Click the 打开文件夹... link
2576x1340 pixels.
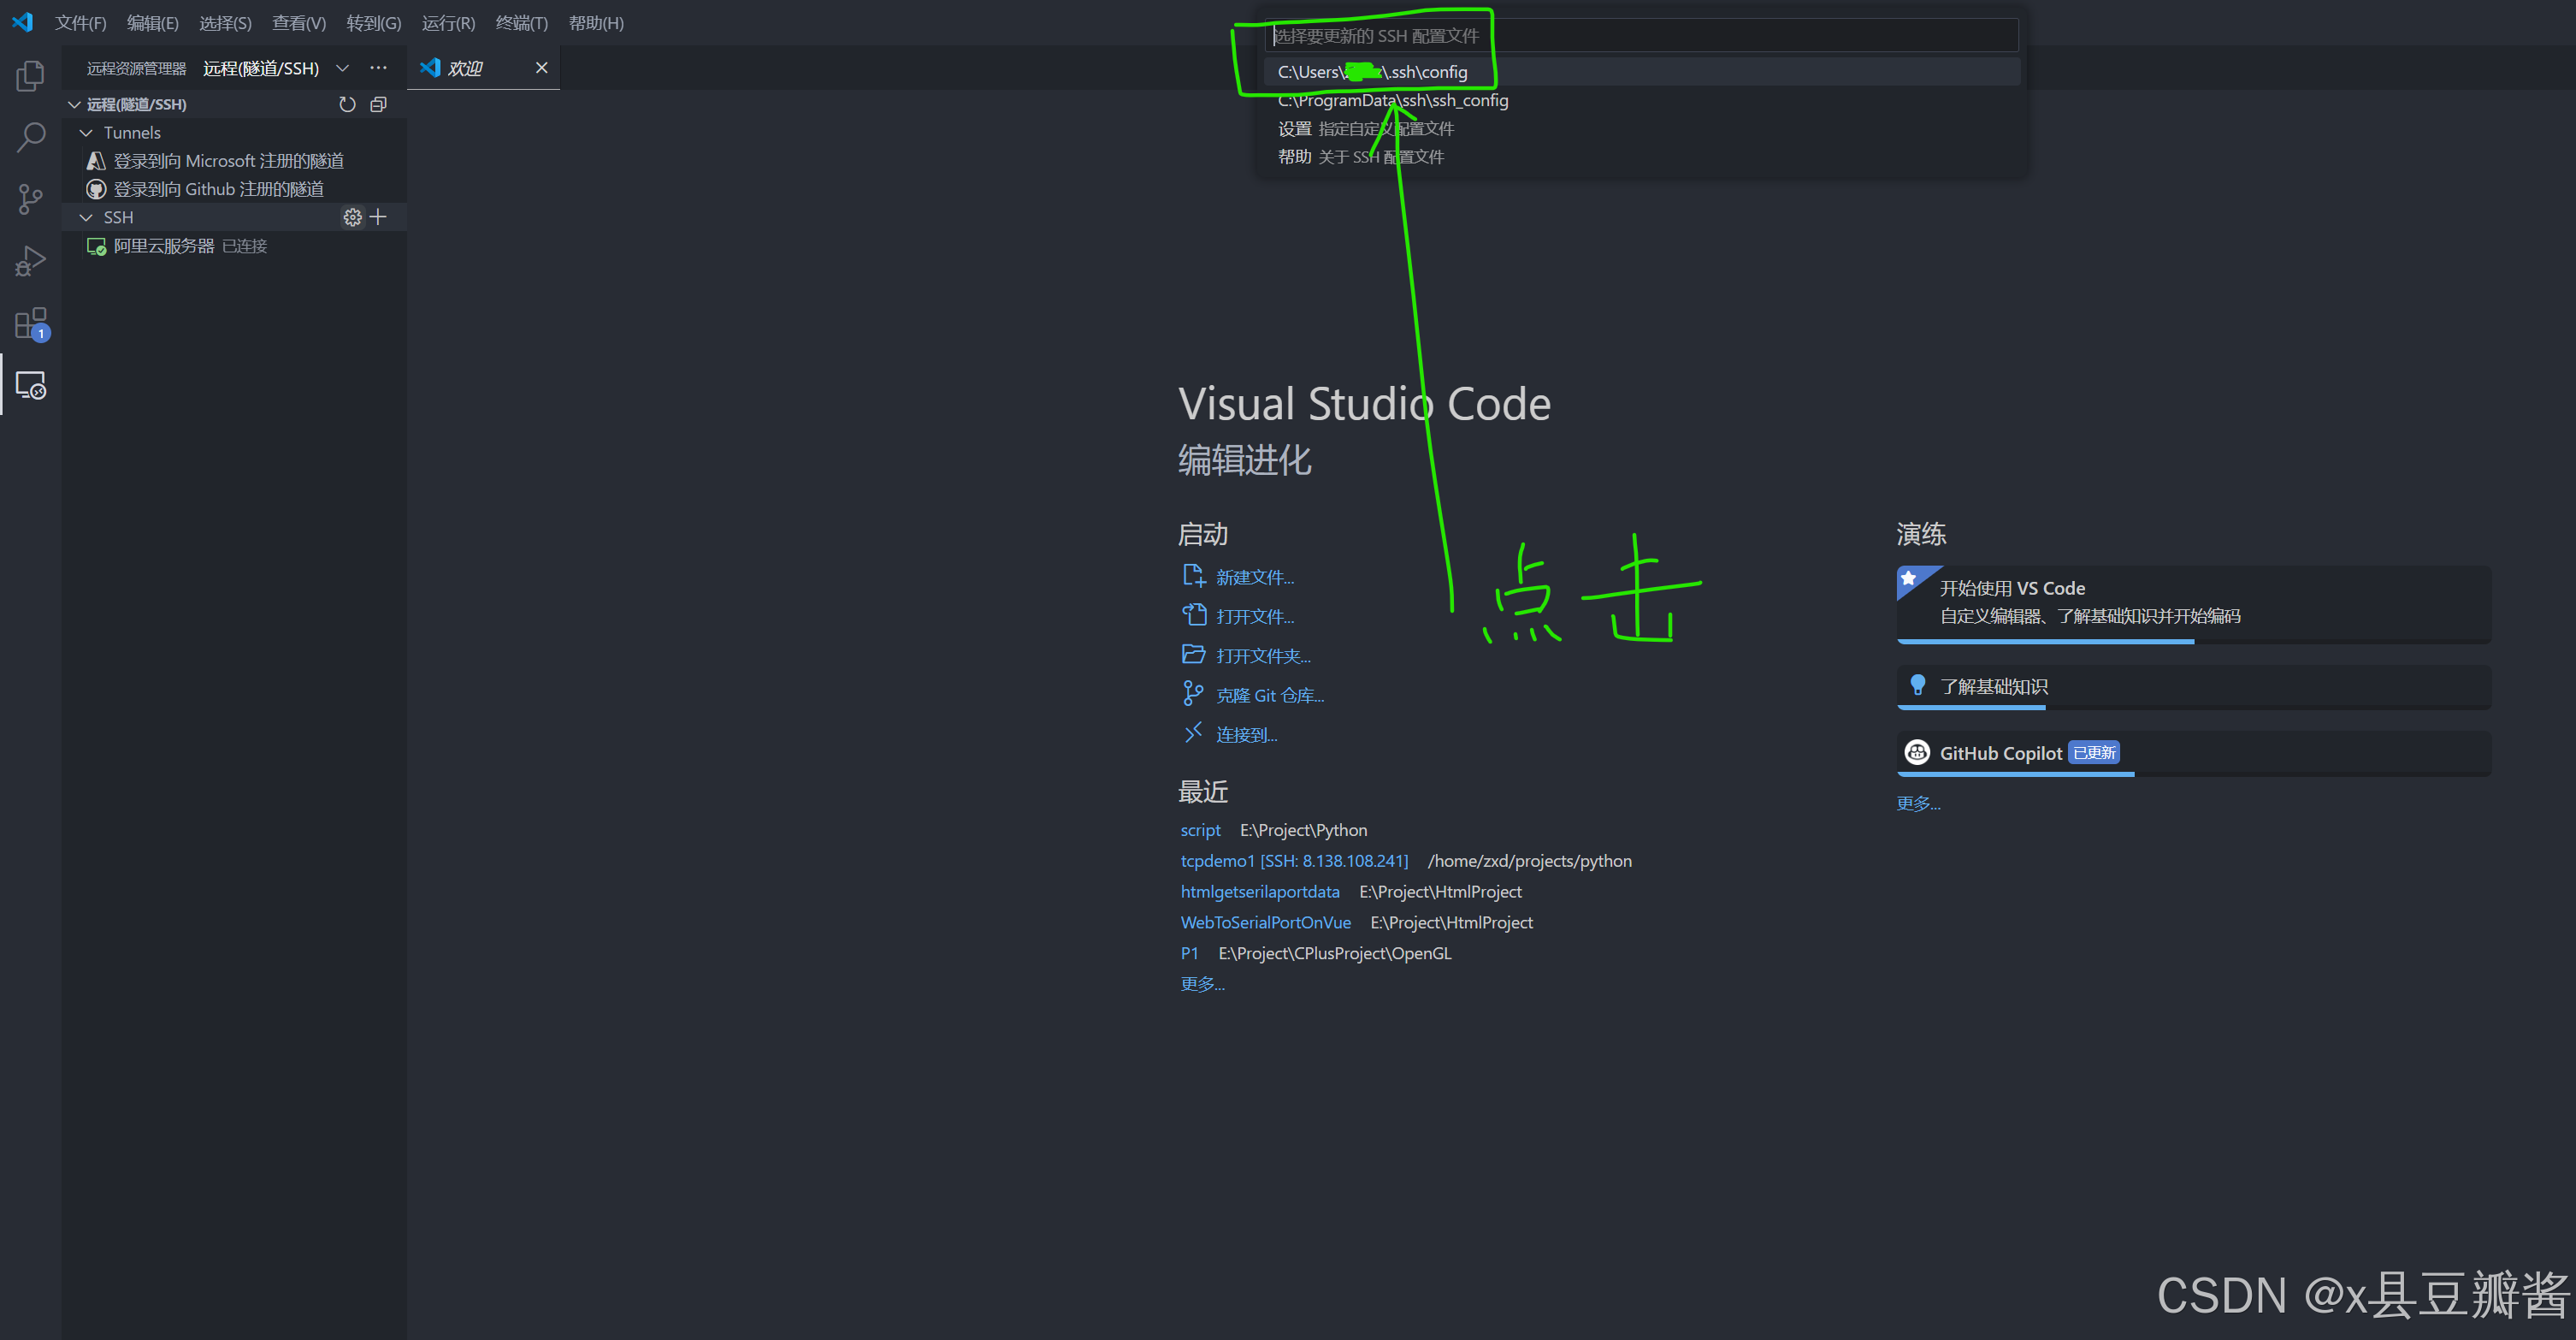tap(1263, 655)
